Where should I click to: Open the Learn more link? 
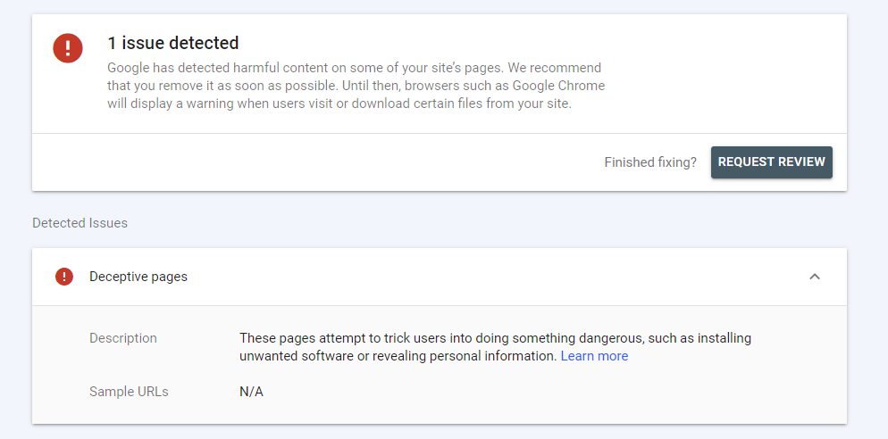click(x=594, y=356)
